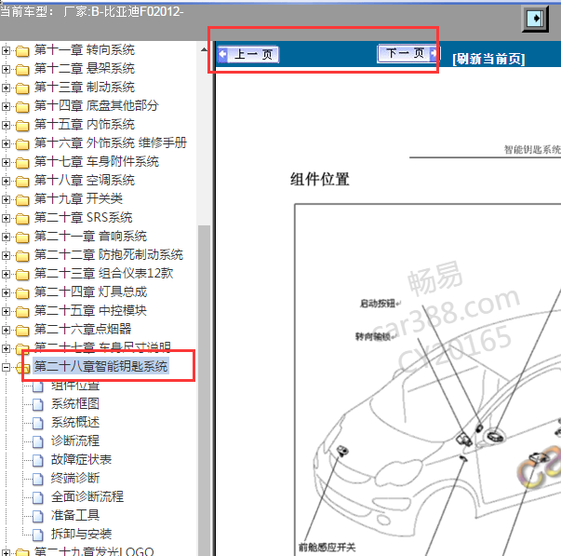Click document icon beside 诊断流程

[x=37, y=441]
